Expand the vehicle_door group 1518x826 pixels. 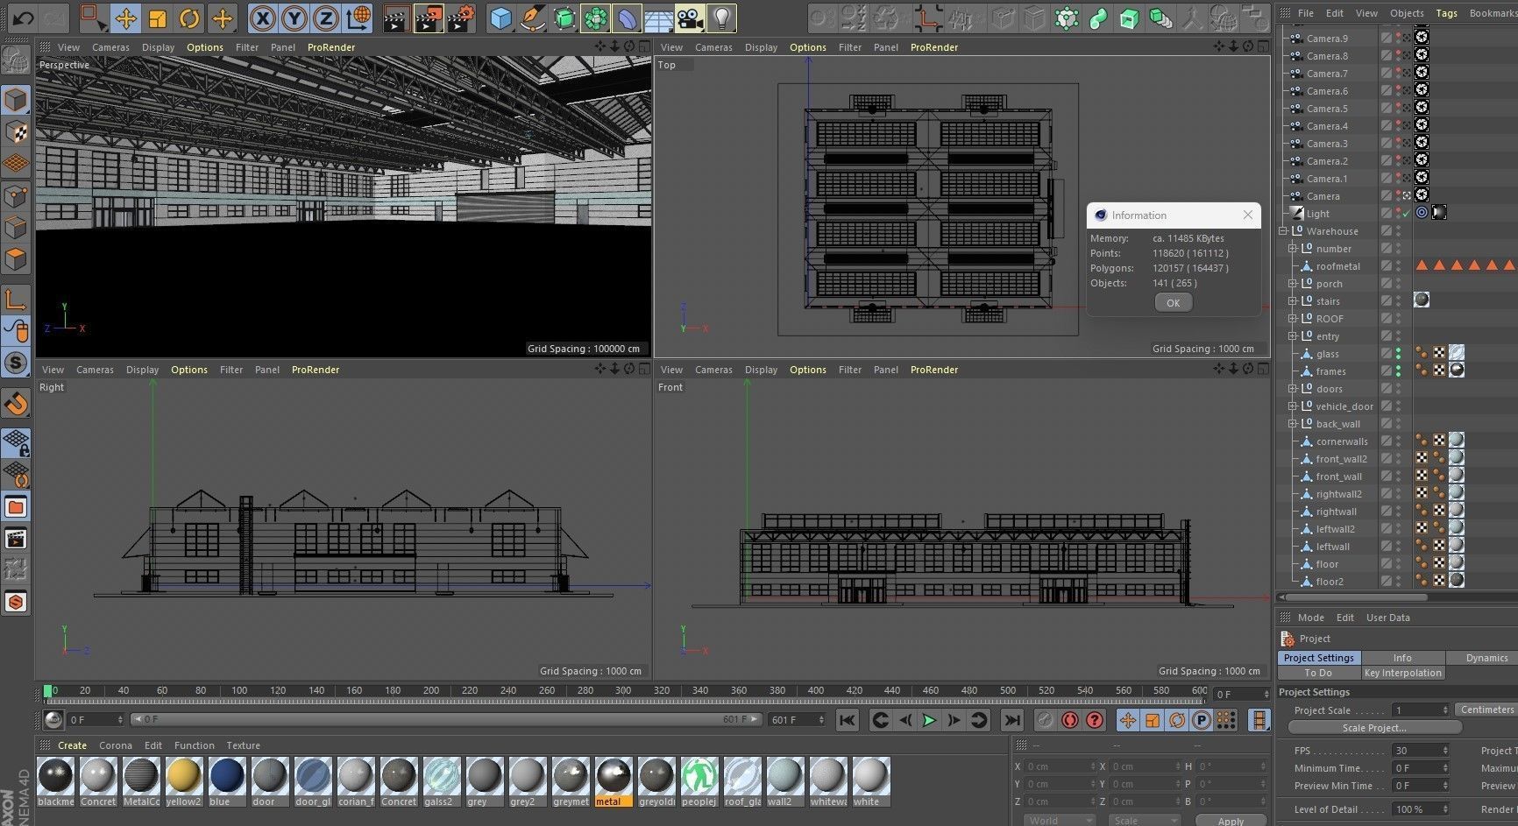pos(1292,406)
